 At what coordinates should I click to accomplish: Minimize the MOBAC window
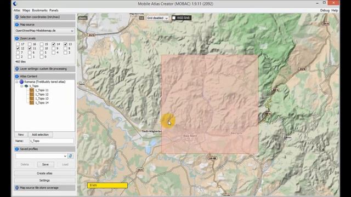tap(317, 3)
